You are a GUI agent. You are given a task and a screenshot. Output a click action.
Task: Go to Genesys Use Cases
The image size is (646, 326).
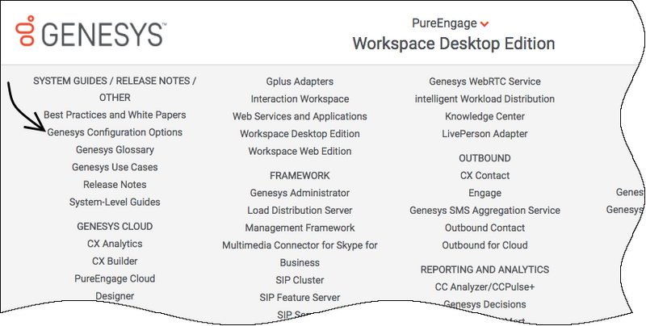pyautogui.click(x=115, y=167)
